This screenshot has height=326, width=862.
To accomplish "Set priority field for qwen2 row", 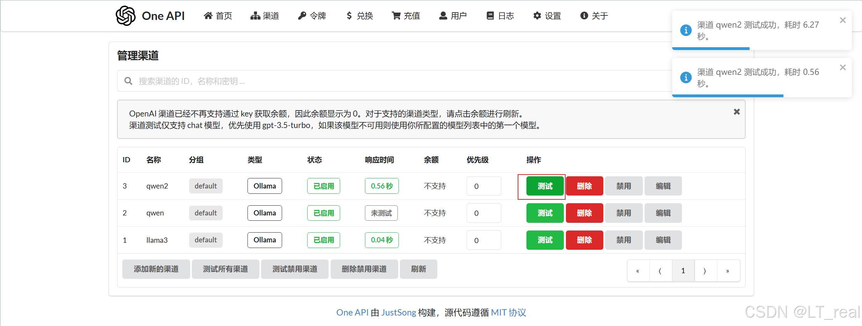I will coord(484,186).
